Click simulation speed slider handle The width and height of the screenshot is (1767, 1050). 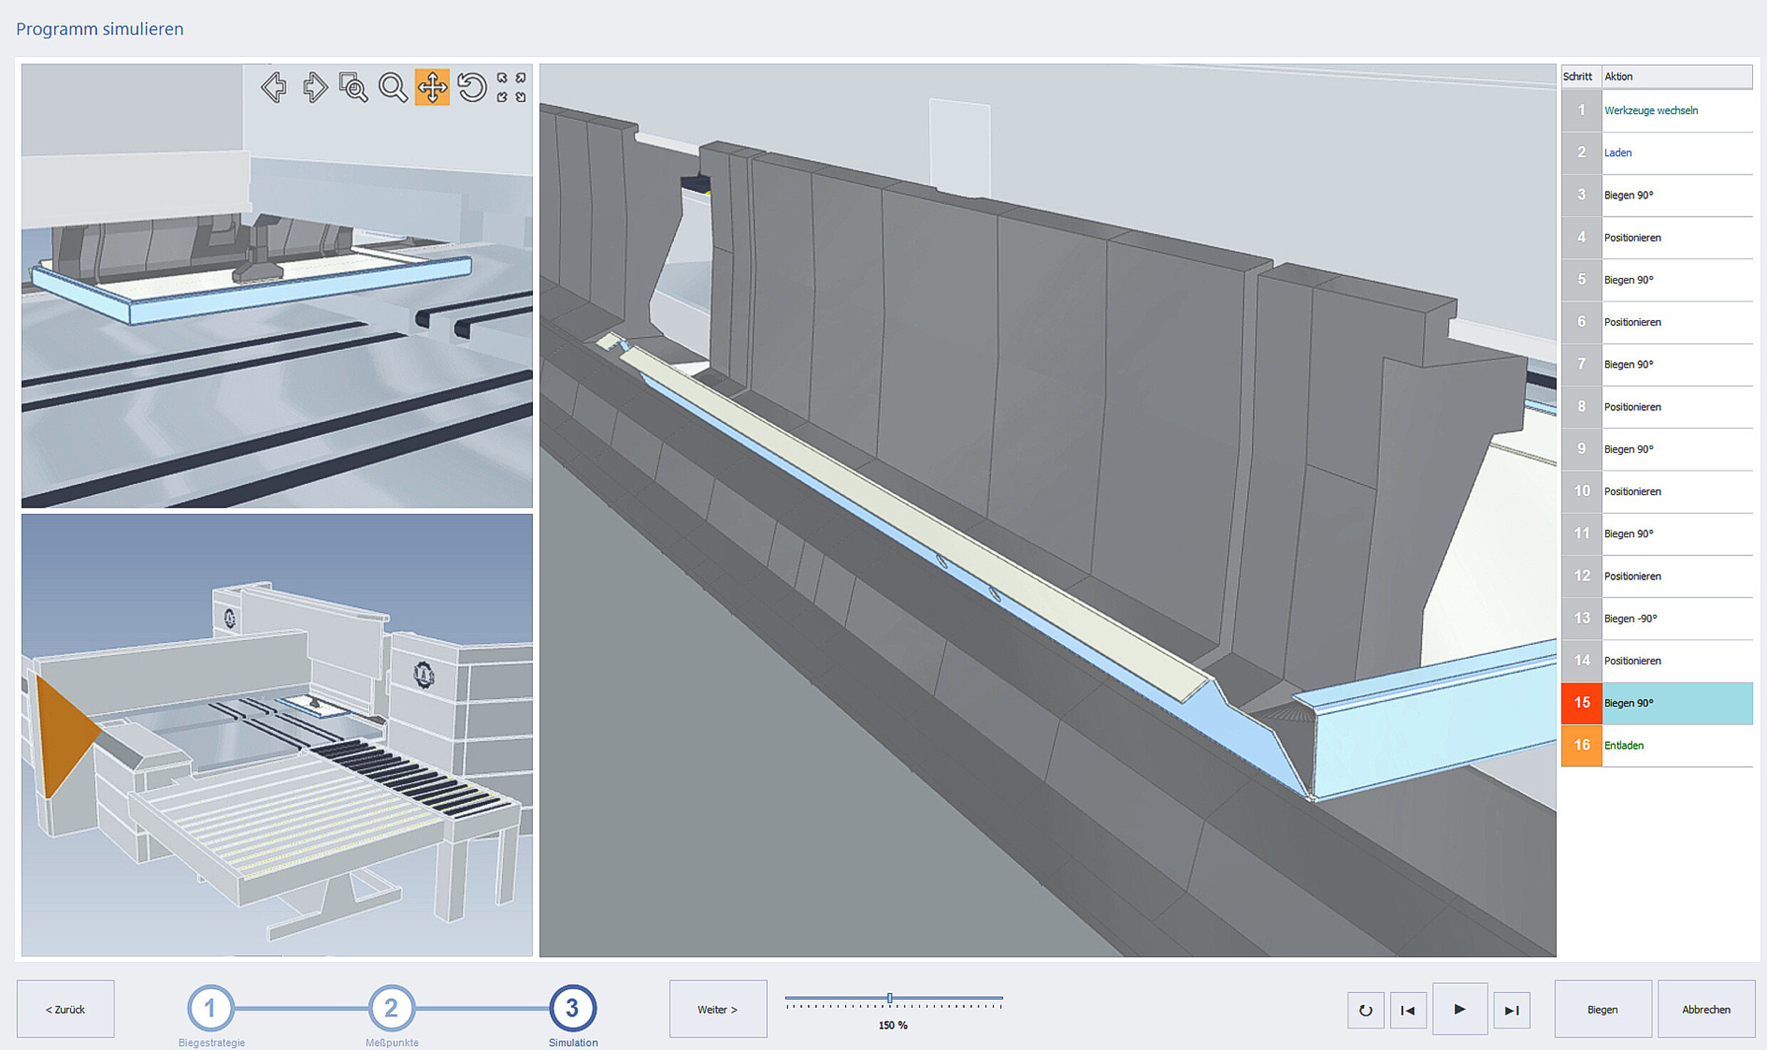[890, 998]
